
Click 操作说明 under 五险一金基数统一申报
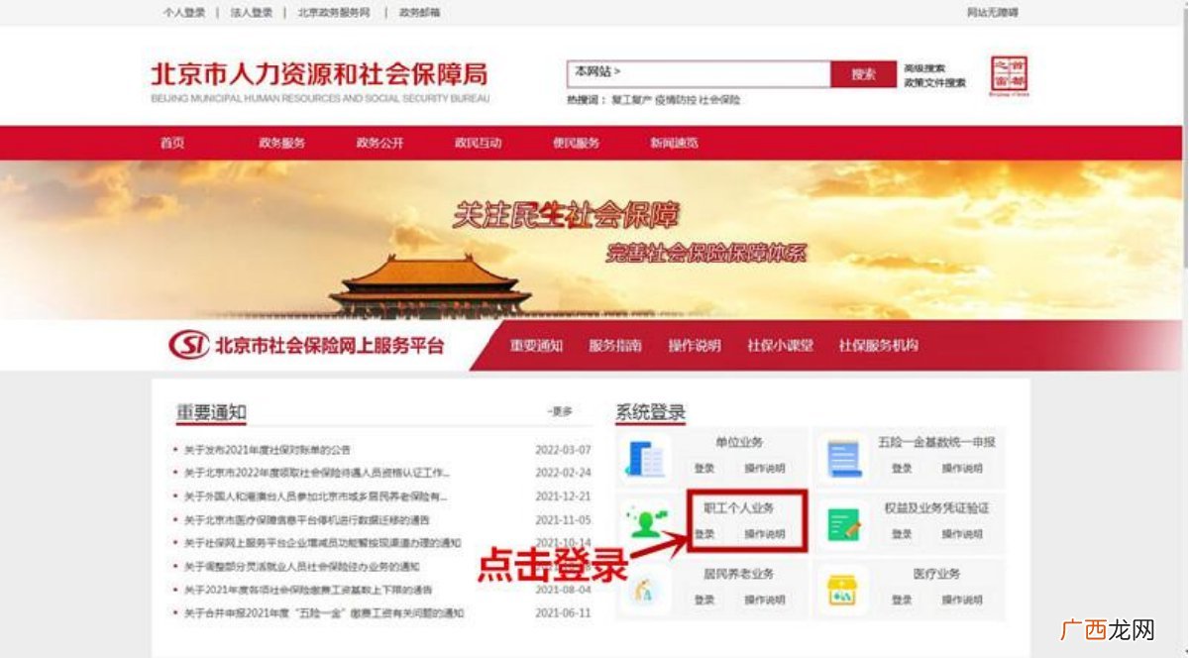point(962,469)
